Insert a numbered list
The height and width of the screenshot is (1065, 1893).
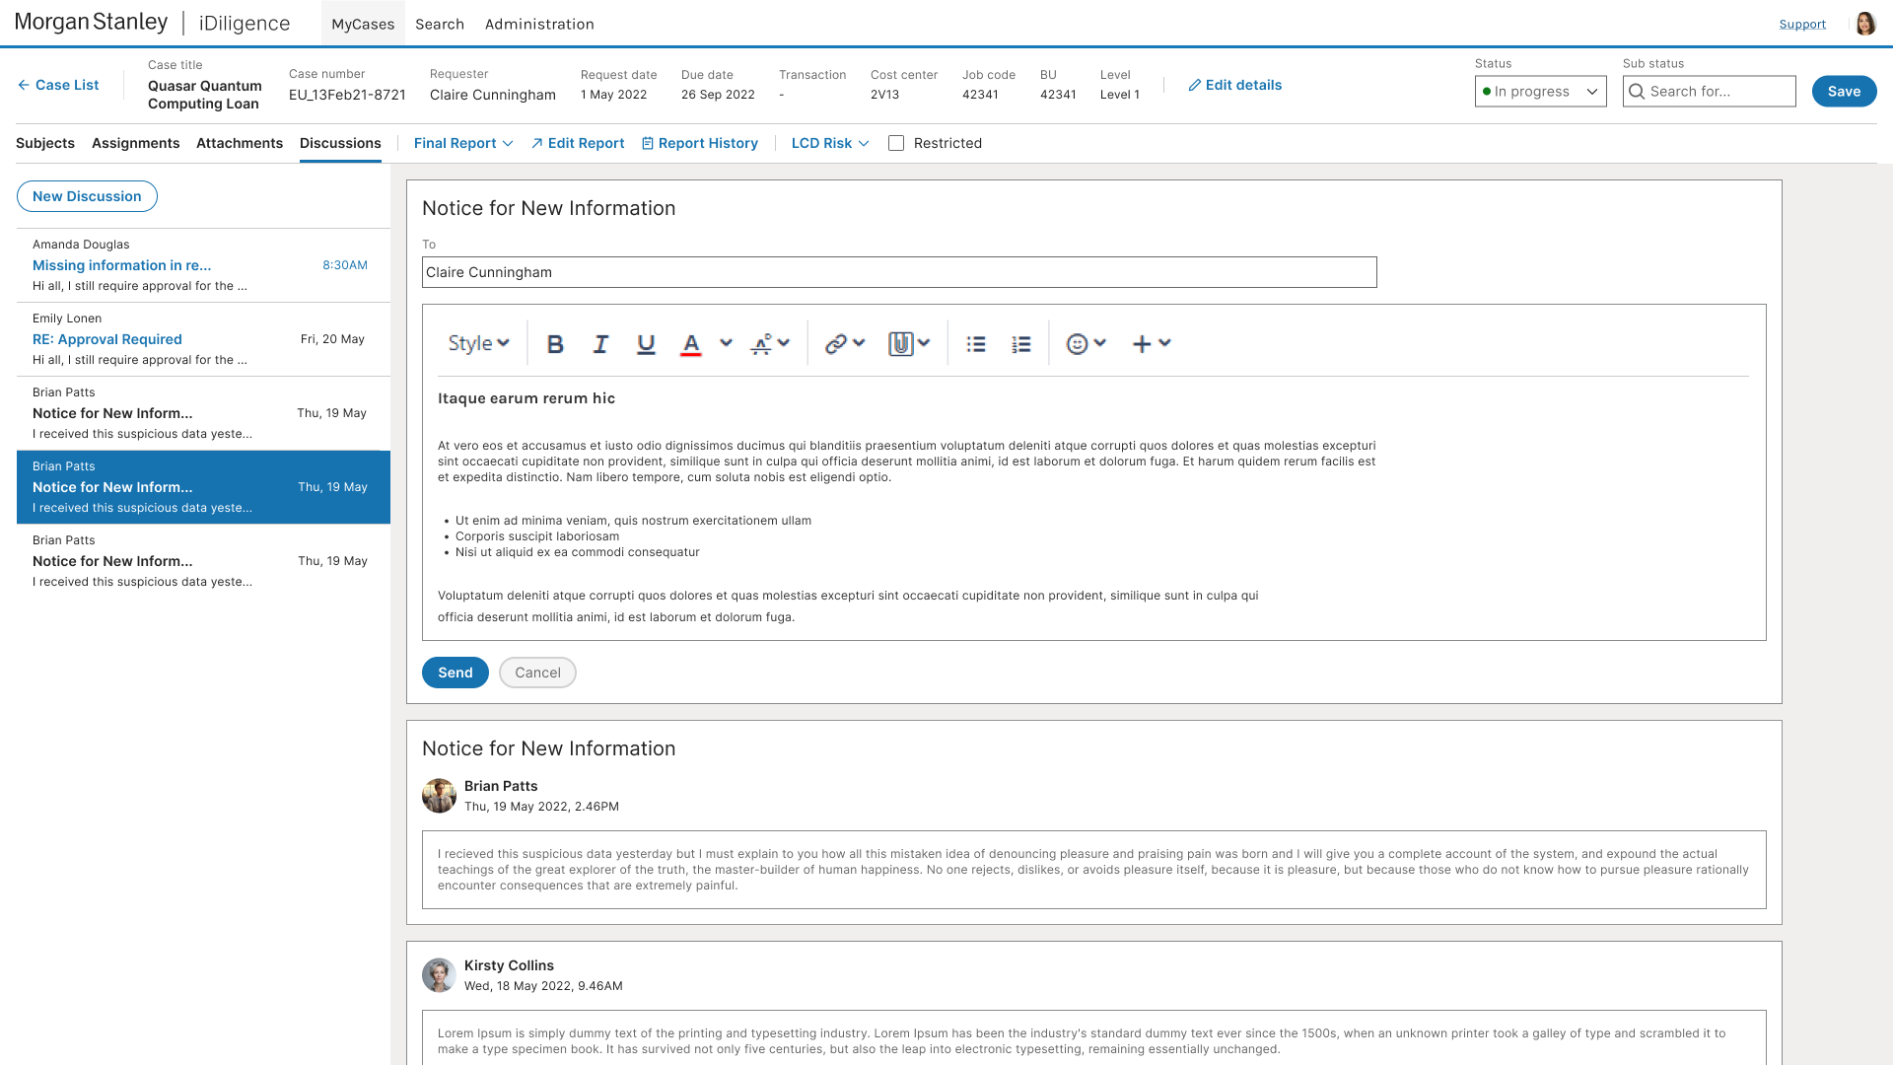click(1021, 344)
